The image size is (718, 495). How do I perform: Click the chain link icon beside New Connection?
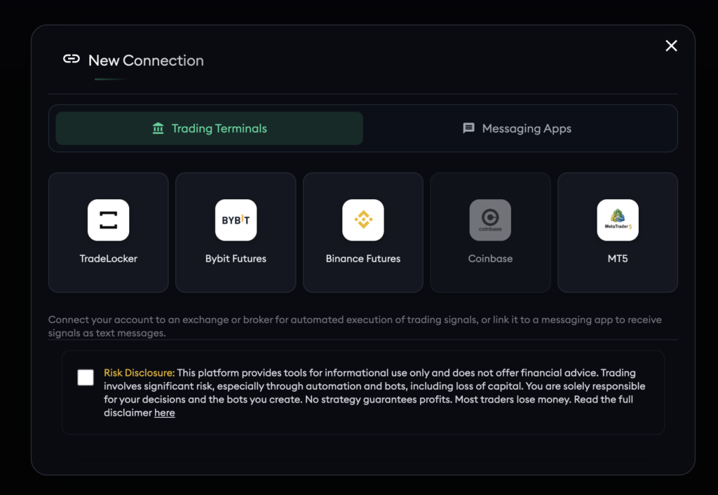(72, 60)
